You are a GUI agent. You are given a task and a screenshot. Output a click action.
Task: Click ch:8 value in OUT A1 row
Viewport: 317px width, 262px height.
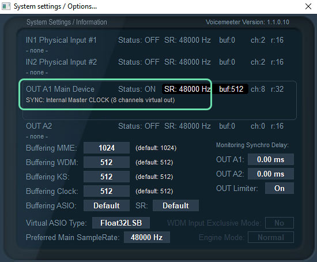coord(258,89)
